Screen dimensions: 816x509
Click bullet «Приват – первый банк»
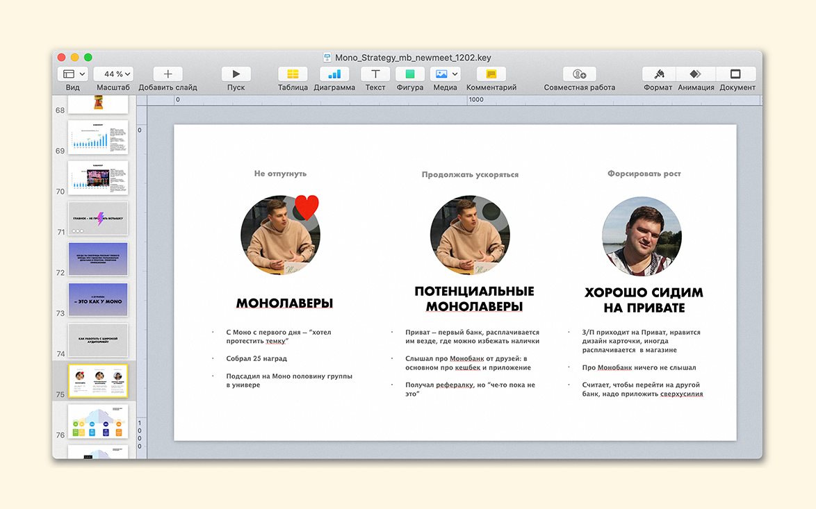tap(472, 336)
